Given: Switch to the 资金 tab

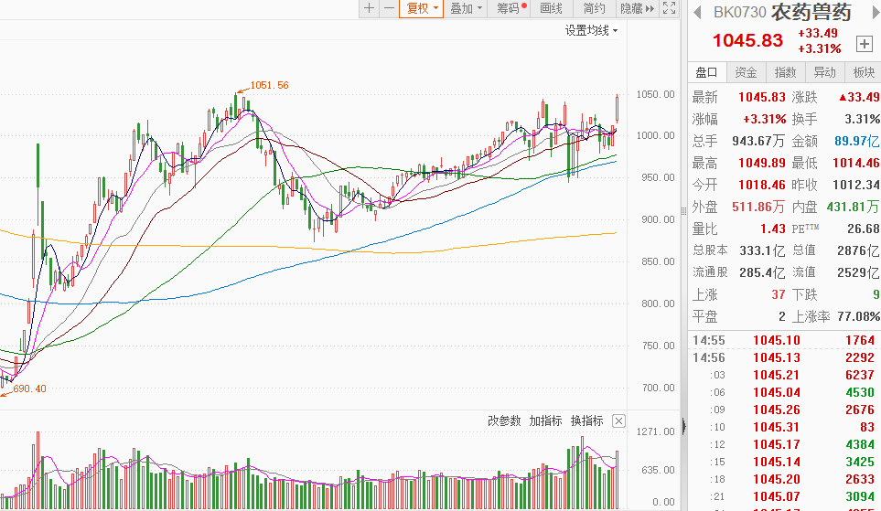Looking at the screenshot, I should (746, 73).
